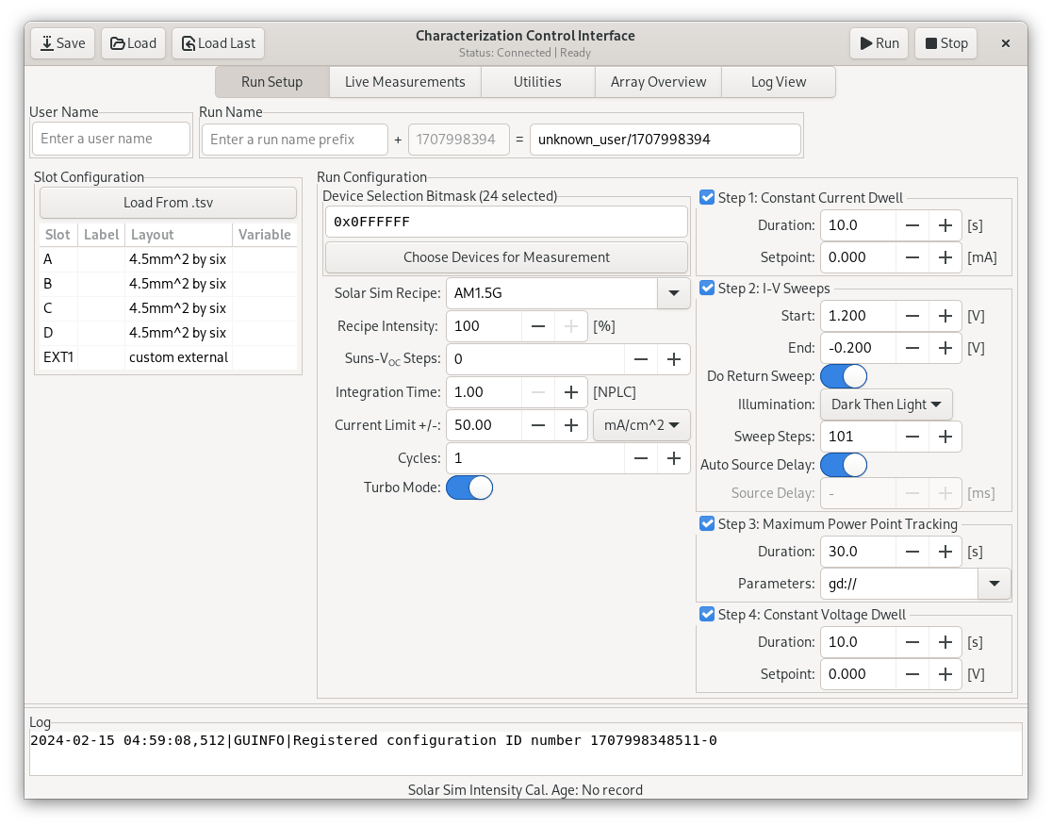Open the mA/cm^2 units dropdown
This screenshot has height=826, width=1052.
[x=641, y=425]
